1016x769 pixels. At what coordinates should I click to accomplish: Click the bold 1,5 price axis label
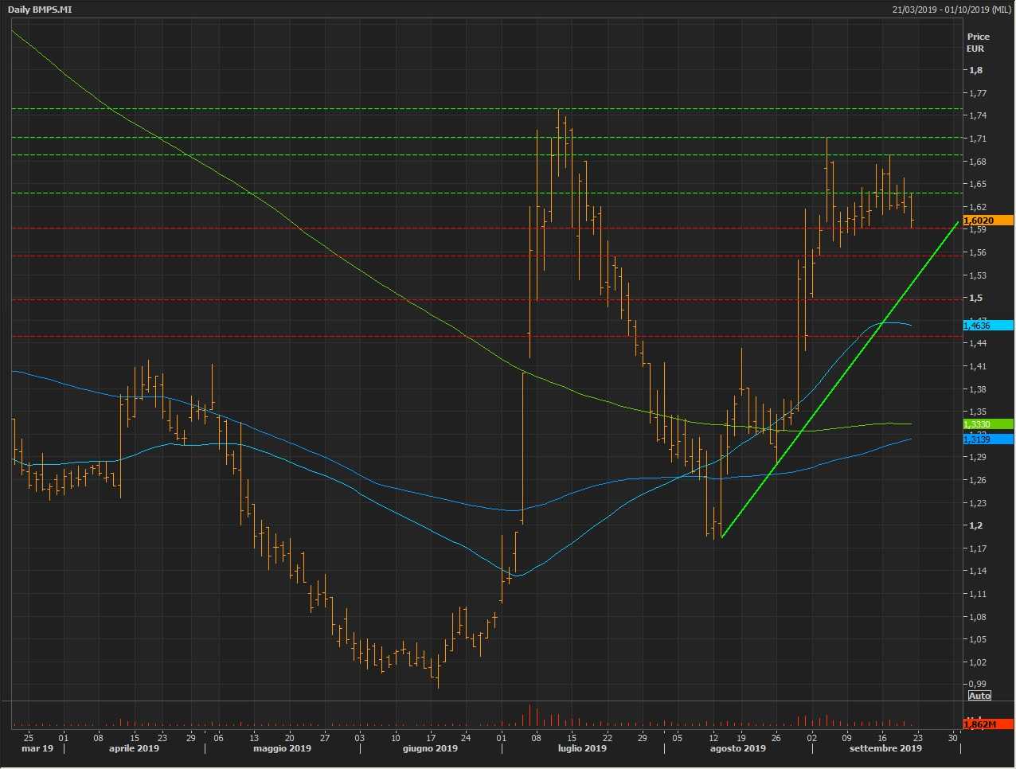[975, 298]
